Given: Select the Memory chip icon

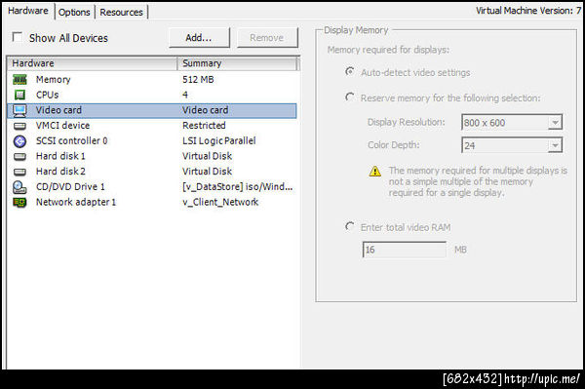Looking at the screenshot, I should (19, 79).
